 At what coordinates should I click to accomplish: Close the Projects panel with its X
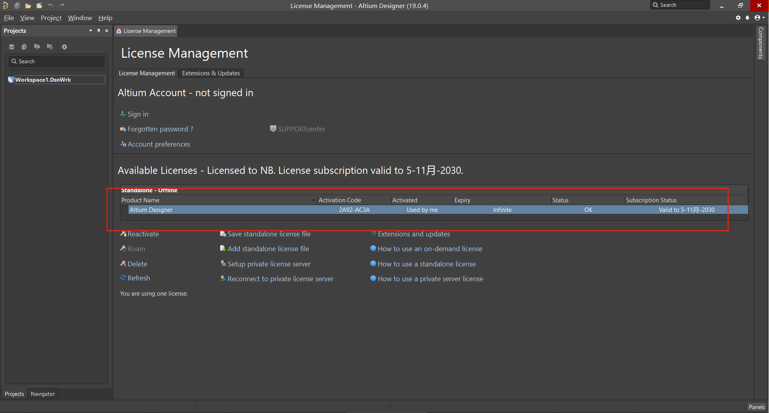coord(106,30)
